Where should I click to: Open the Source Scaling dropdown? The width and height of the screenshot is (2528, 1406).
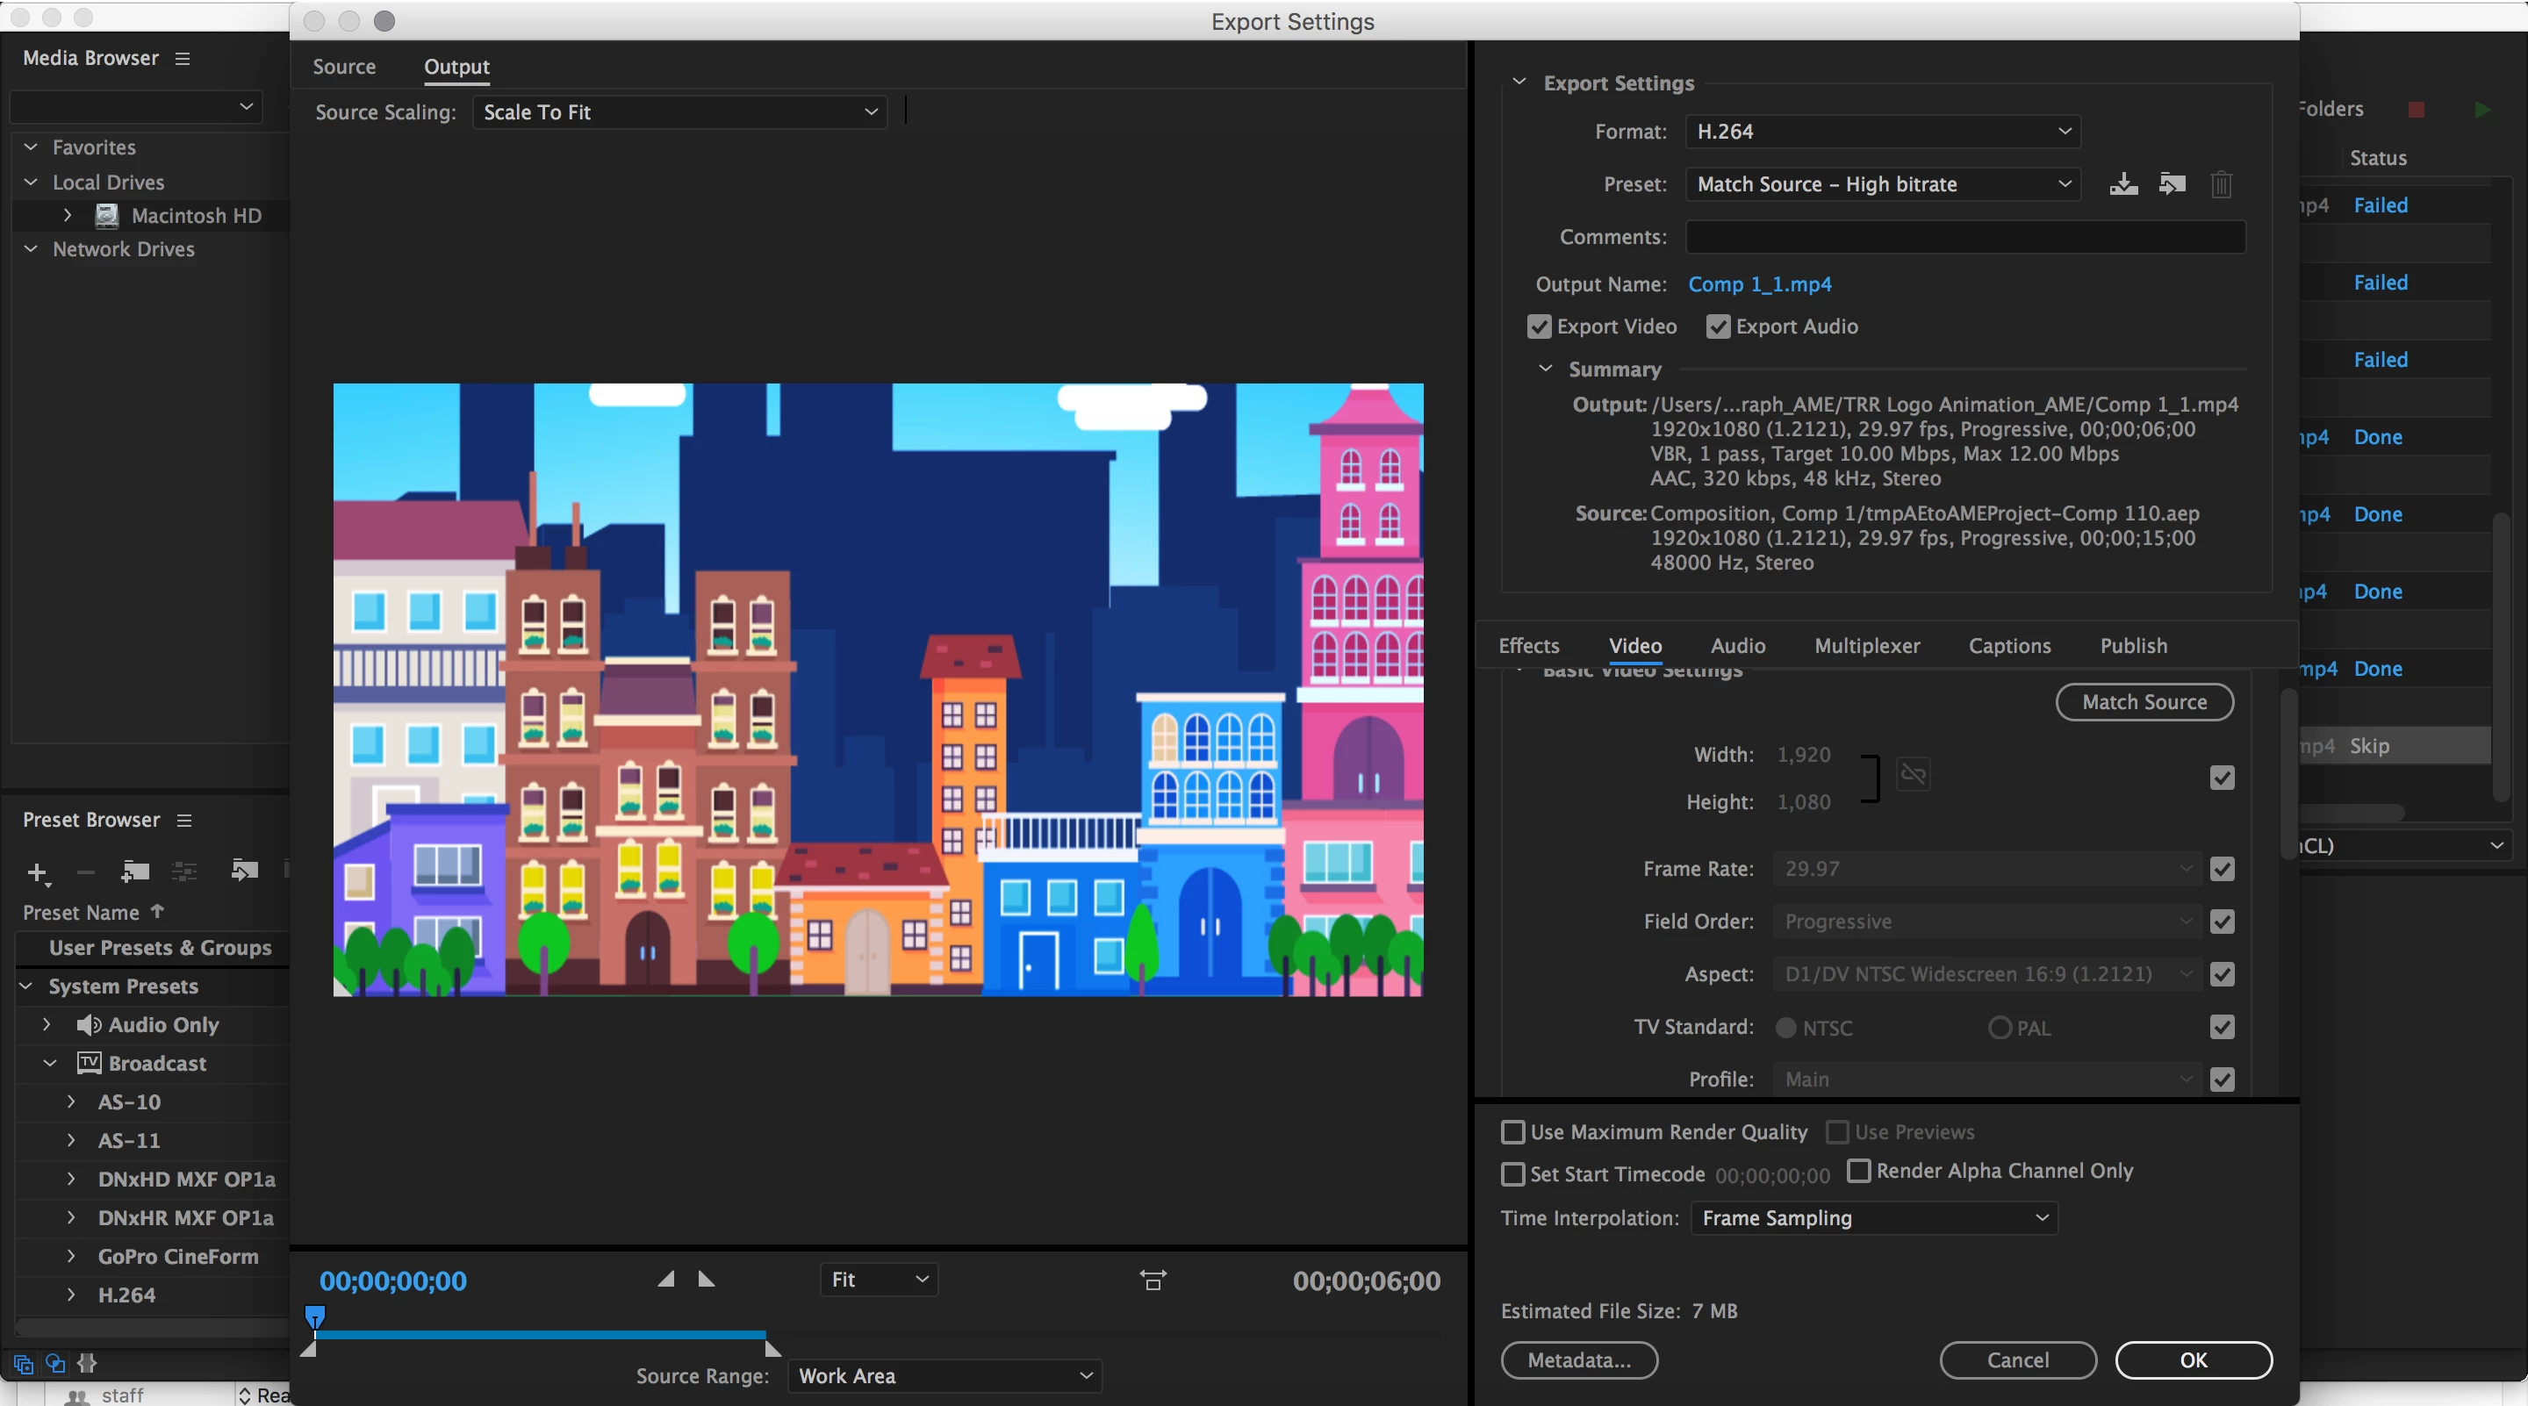(679, 111)
